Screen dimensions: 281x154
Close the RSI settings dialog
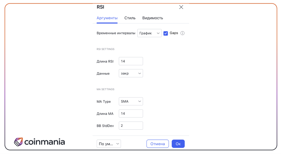181,7
